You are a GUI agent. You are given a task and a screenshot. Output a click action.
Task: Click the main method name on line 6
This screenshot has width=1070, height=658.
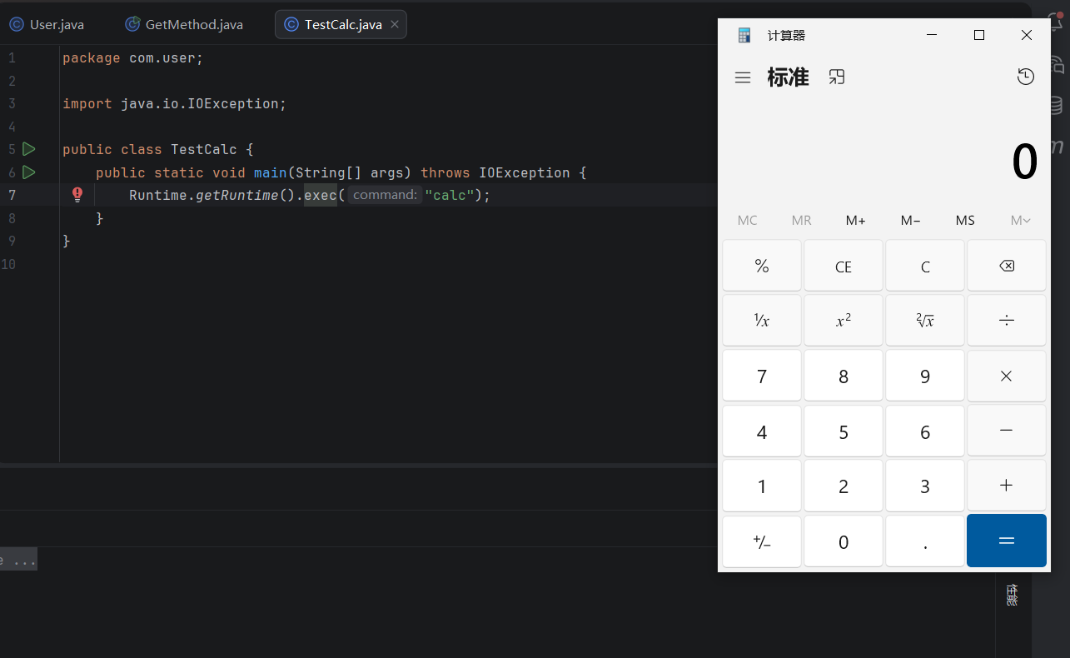271,172
